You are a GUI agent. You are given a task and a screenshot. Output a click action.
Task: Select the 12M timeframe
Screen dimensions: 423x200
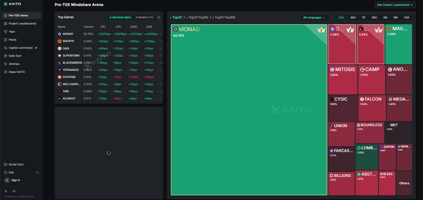coord(406,18)
